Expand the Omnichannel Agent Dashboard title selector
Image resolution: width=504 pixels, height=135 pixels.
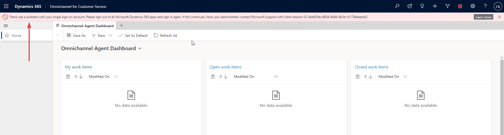coord(140,49)
